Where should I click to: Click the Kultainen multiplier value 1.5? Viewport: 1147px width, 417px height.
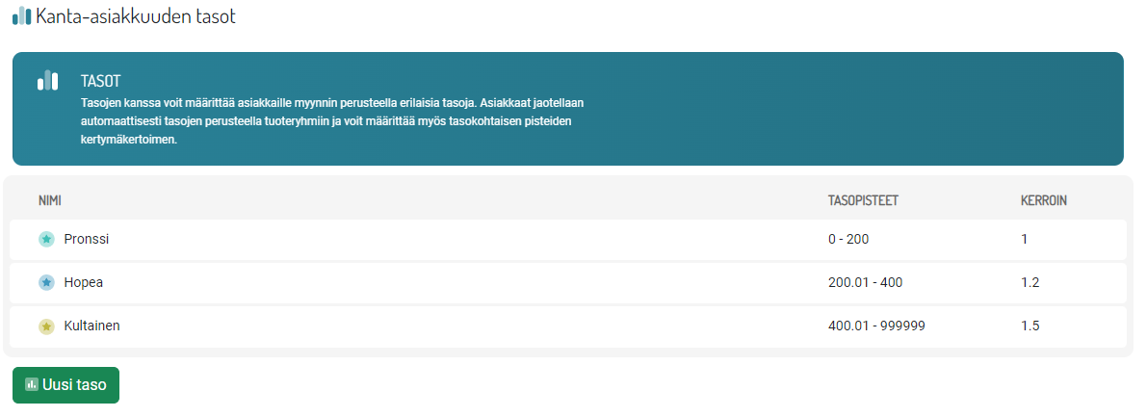pyautogui.click(x=1030, y=326)
